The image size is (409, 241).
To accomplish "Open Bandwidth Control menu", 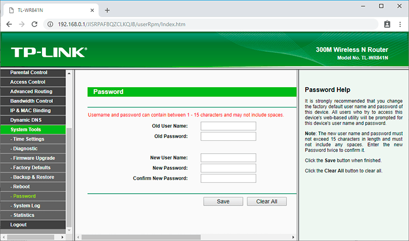I will pyautogui.click(x=33, y=101).
